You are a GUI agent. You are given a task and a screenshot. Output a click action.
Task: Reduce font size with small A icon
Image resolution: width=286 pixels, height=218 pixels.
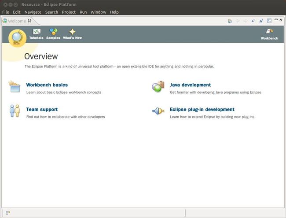(x=253, y=21)
